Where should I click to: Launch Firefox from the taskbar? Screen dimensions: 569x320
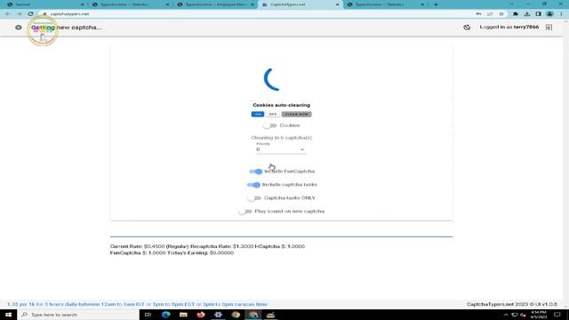pos(201,315)
